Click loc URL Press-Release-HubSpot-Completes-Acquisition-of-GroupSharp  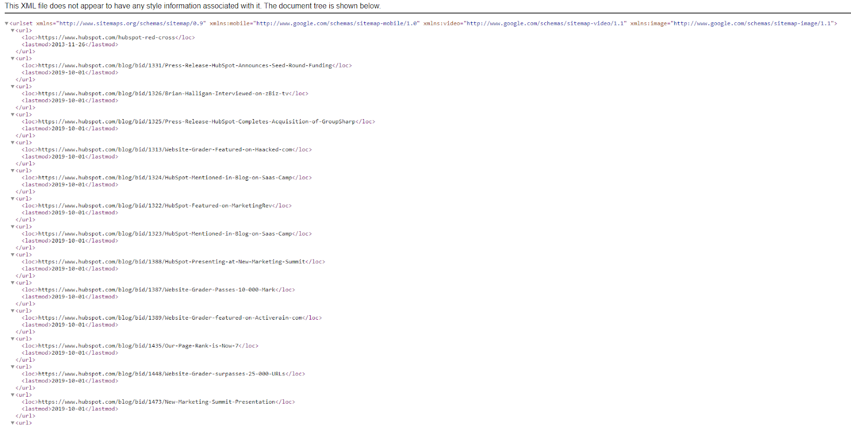[x=197, y=122]
